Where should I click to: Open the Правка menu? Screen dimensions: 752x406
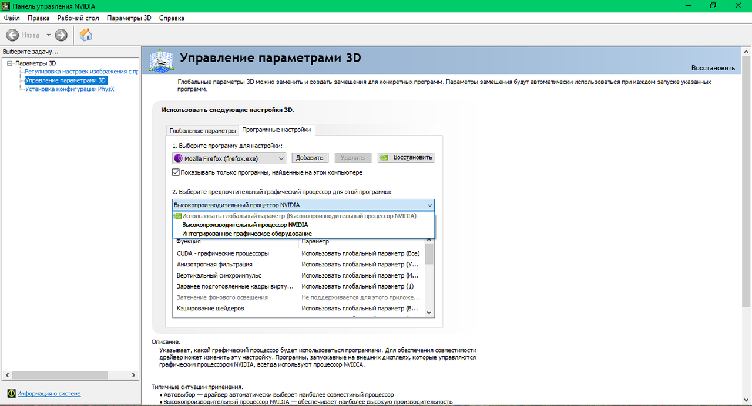[38, 18]
